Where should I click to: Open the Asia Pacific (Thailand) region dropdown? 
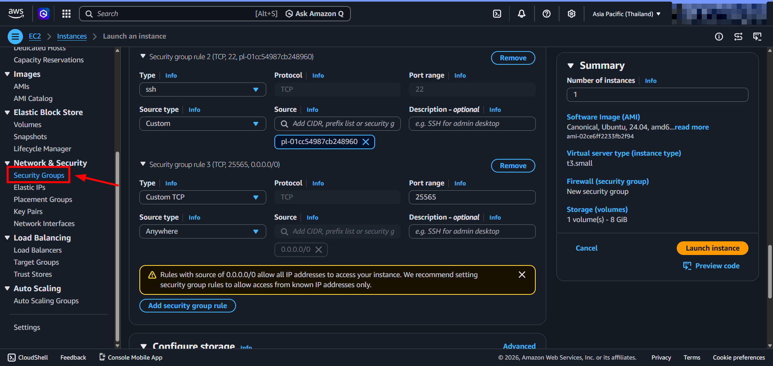coord(626,14)
